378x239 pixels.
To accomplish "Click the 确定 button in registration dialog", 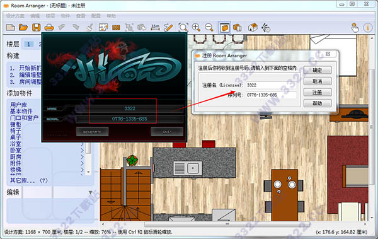I will pos(318,70).
